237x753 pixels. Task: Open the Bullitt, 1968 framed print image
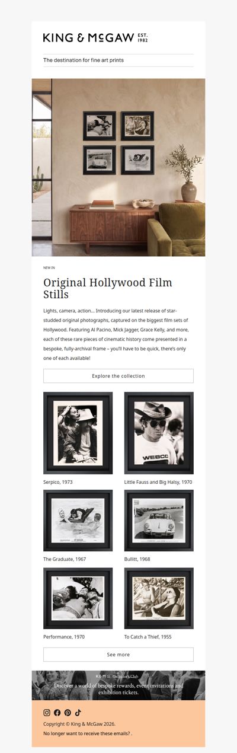(159, 521)
